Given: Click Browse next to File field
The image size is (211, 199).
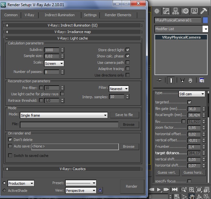Looking at the screenshot, I should pyautogui.click(x=129, y=124).
